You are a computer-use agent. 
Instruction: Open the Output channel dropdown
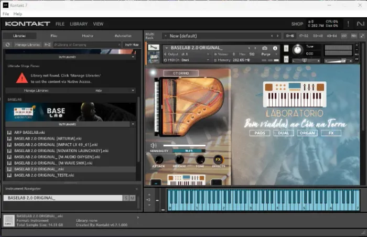pyautogui.click(x=187, y=54)
